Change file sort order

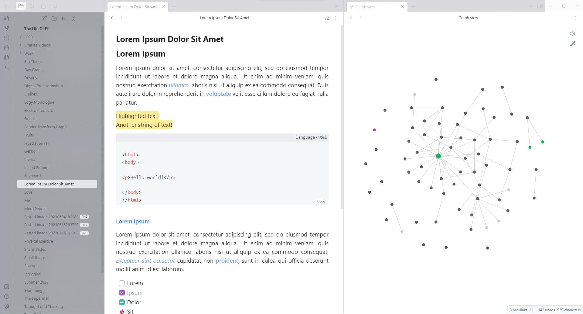click(63, 19)
